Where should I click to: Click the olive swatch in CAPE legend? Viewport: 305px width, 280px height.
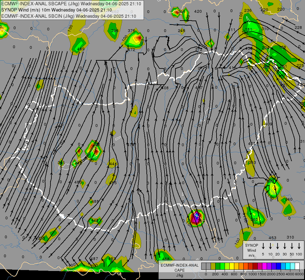(213, 266)
